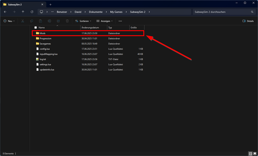This screenshot has width=258, height=156.
Task: Click the Paste clipboard icon
Action: coord(41,21)
